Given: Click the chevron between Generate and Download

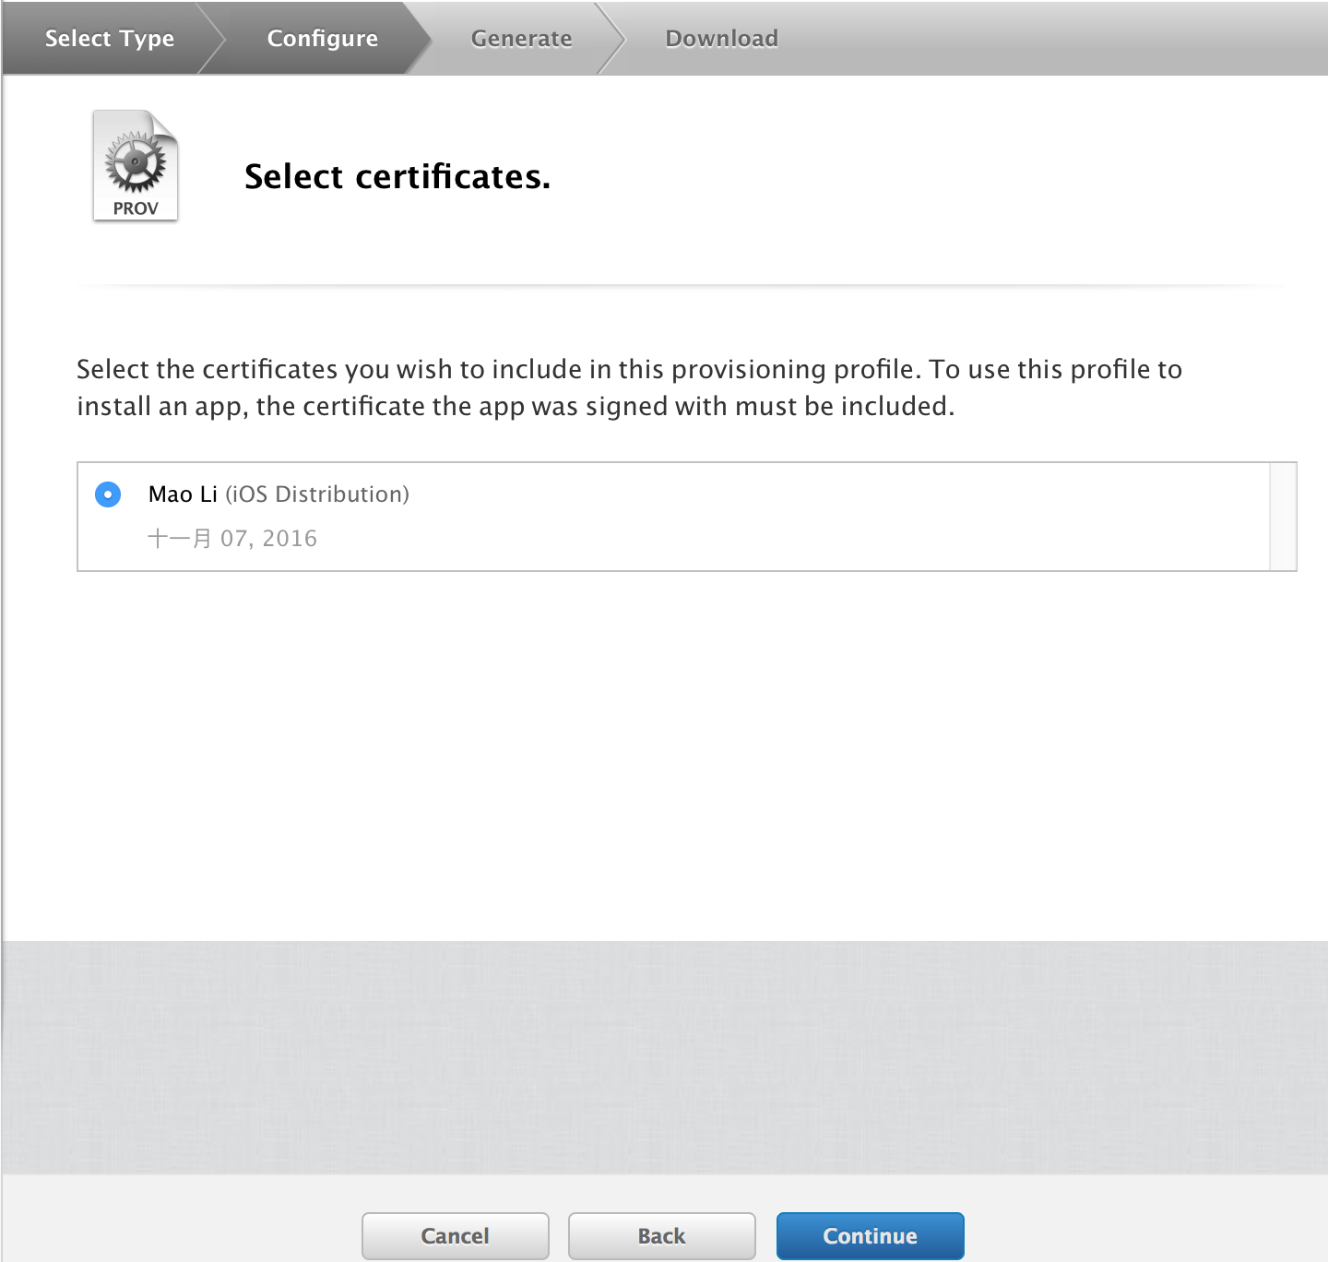Looking at the screenshot, I should (x=611, y=39).
